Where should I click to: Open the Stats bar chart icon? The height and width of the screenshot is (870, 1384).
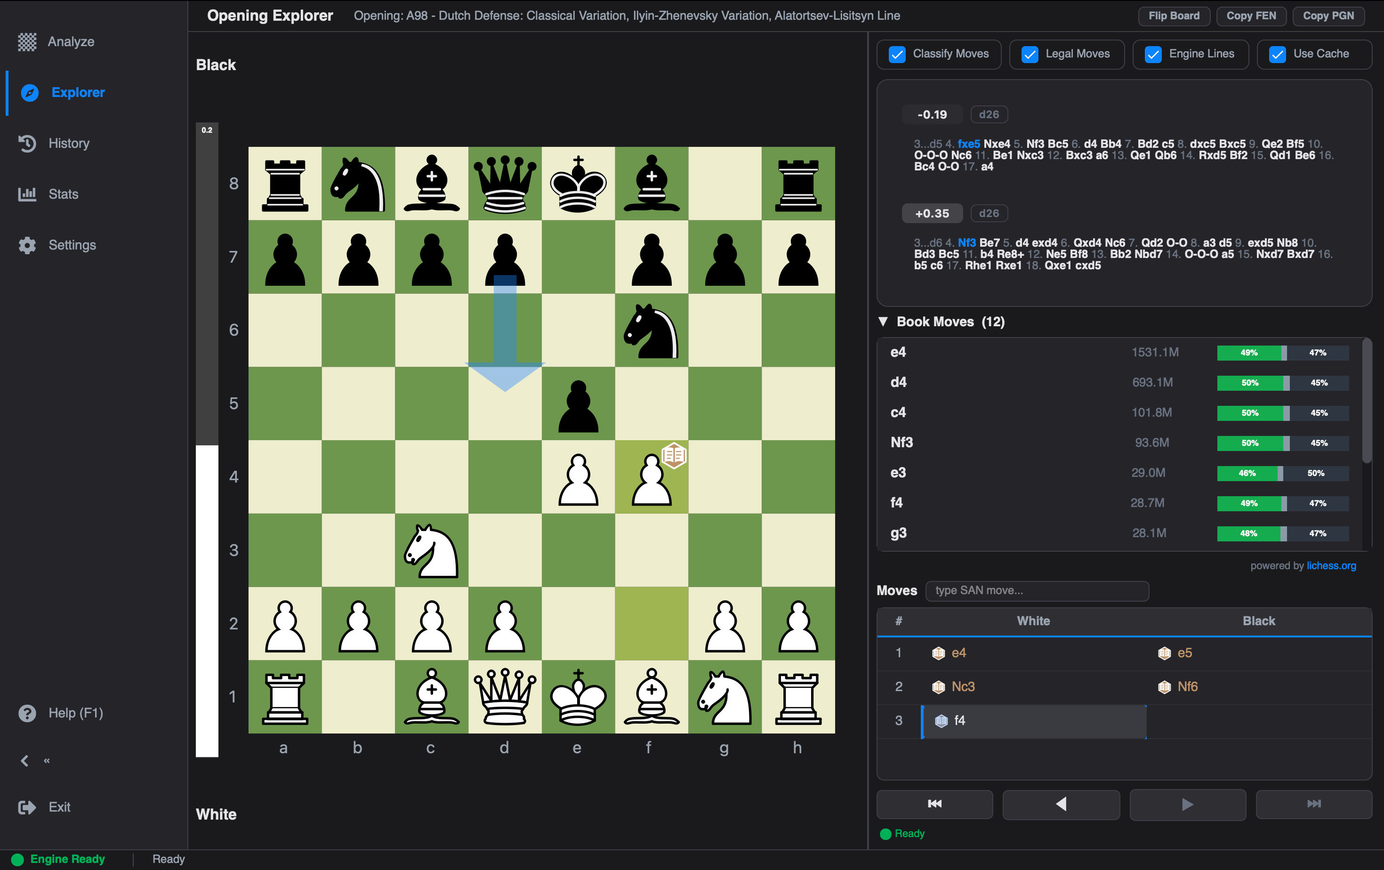27,194
